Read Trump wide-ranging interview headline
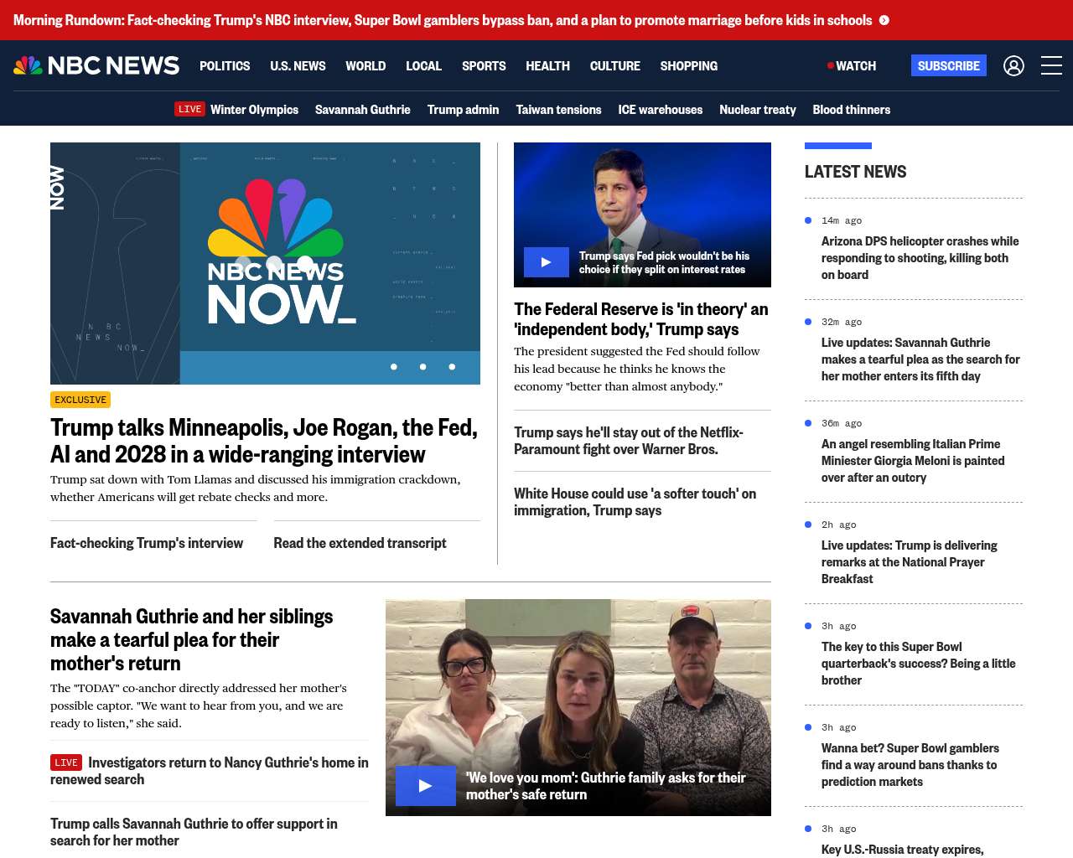 (x=264, y=441)
